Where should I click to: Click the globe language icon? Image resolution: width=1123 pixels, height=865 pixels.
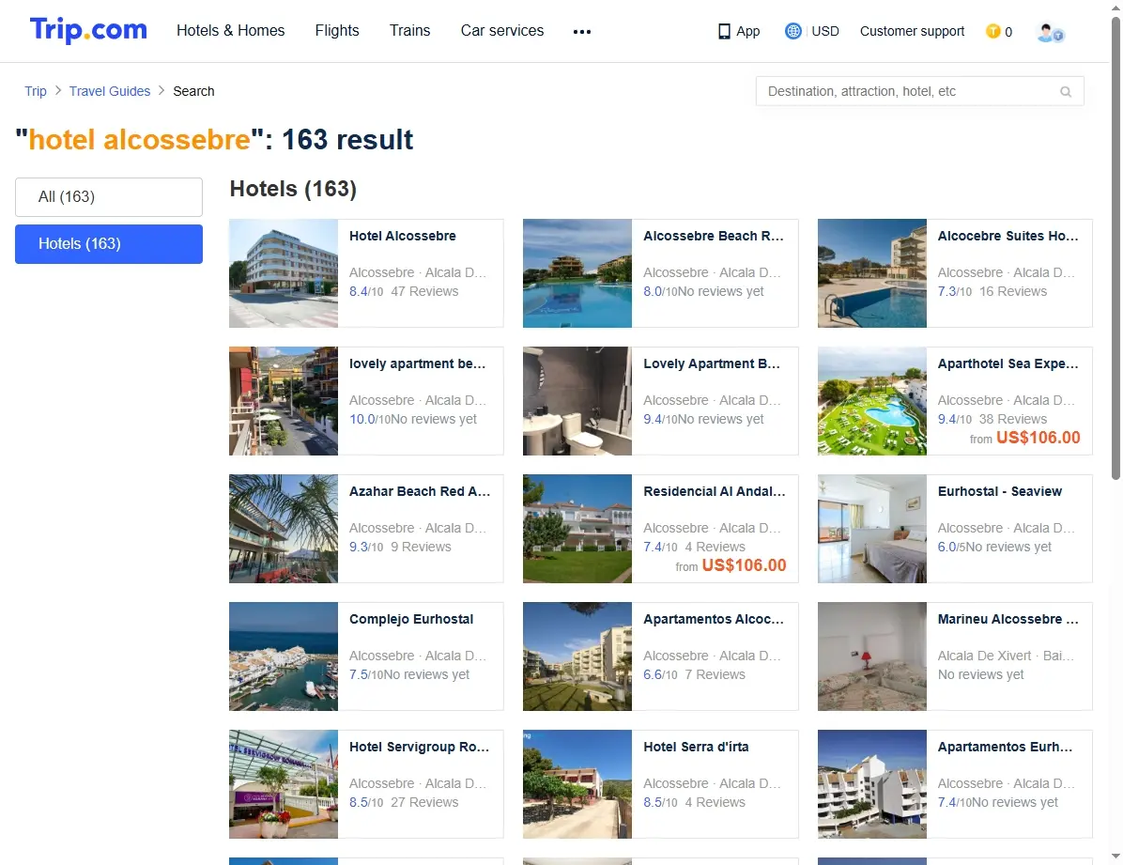pyautogui.click(x=792, y=31)
